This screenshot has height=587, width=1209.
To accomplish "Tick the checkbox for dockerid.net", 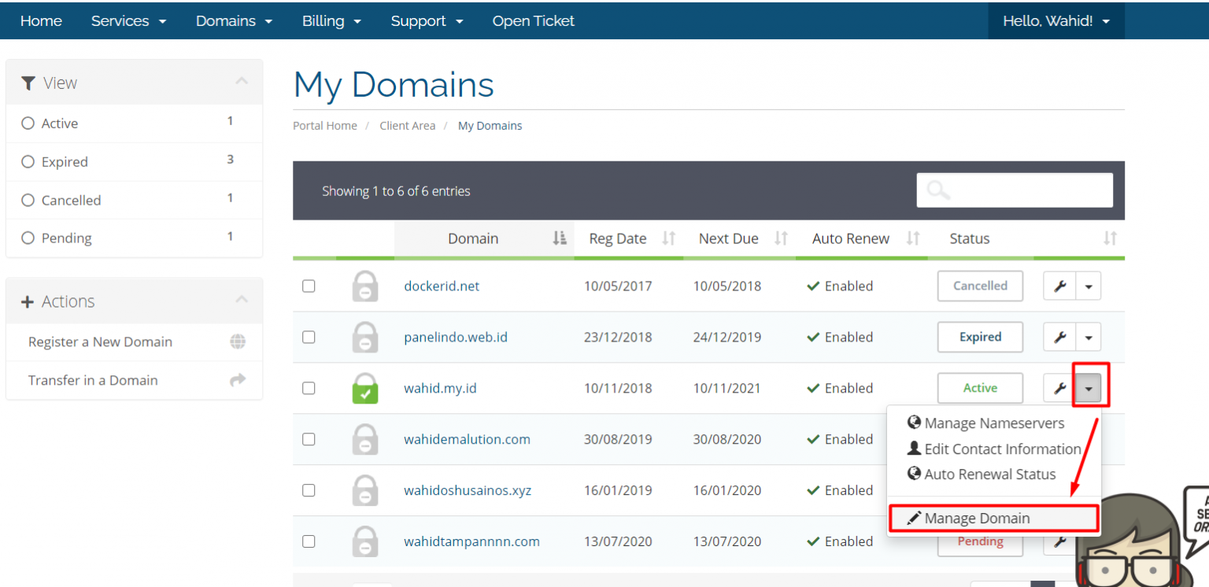I will click(309, 286).
